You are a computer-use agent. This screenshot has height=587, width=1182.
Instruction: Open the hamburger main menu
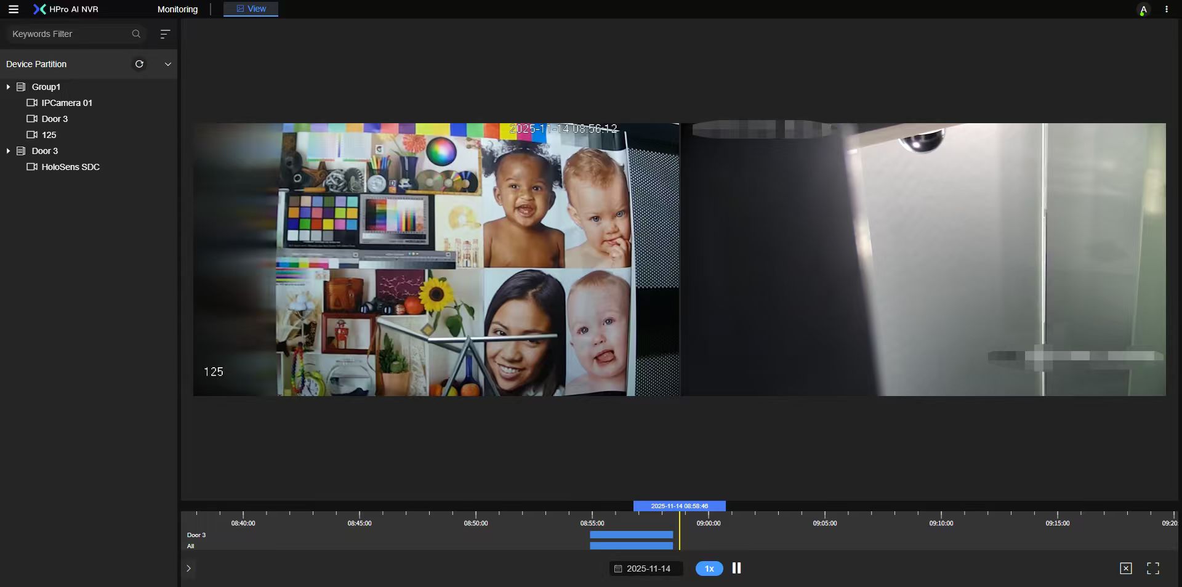click(x=13, y=9)
